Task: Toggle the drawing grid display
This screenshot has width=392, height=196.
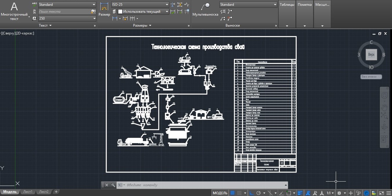Action: [x=232, y=193]
